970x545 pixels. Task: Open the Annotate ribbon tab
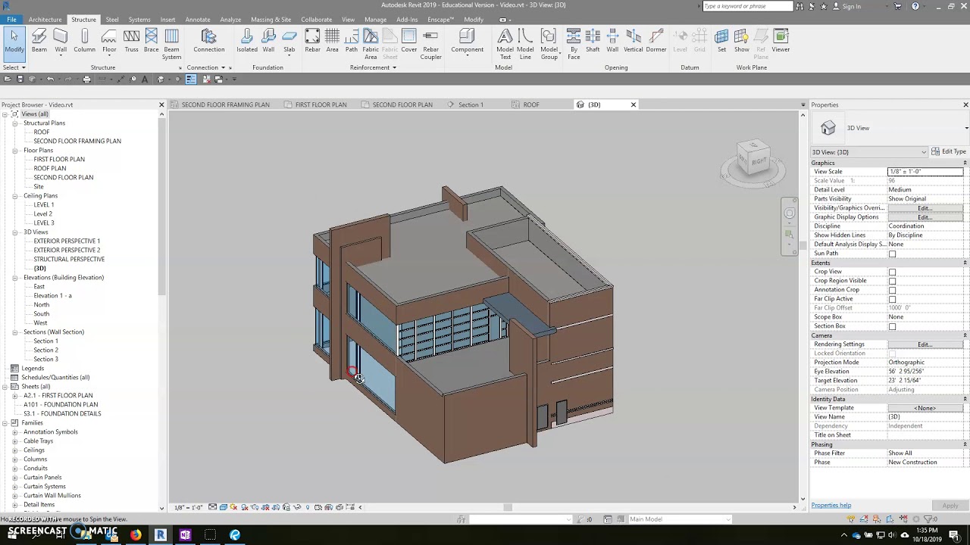tap(198, 19)
